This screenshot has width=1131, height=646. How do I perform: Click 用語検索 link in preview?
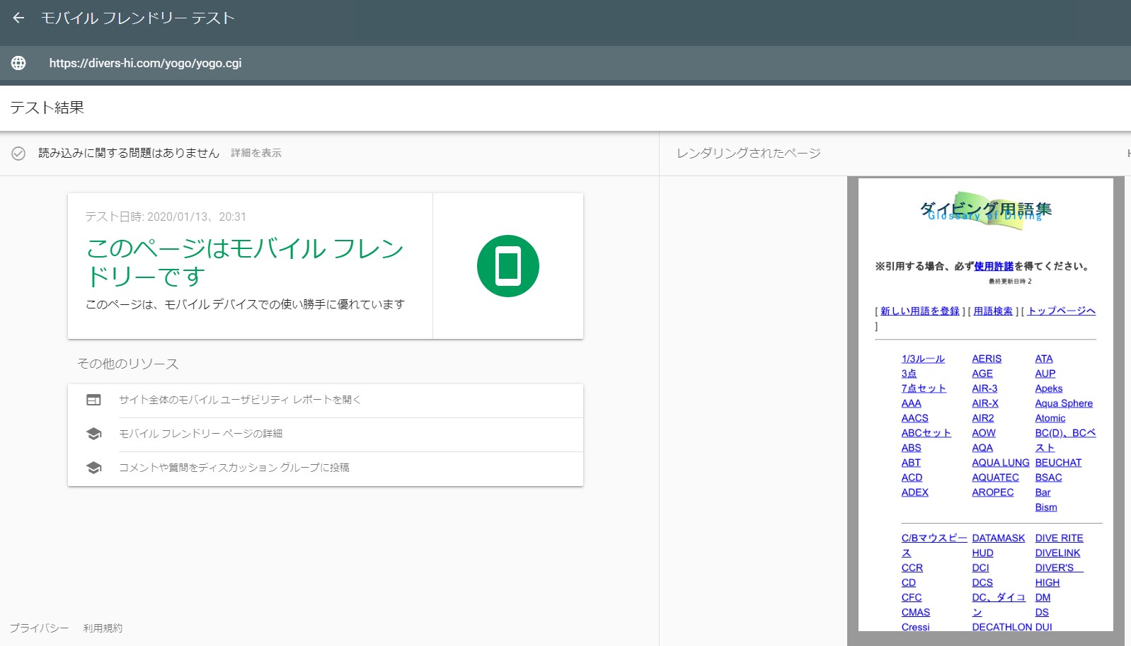(993, 311)
